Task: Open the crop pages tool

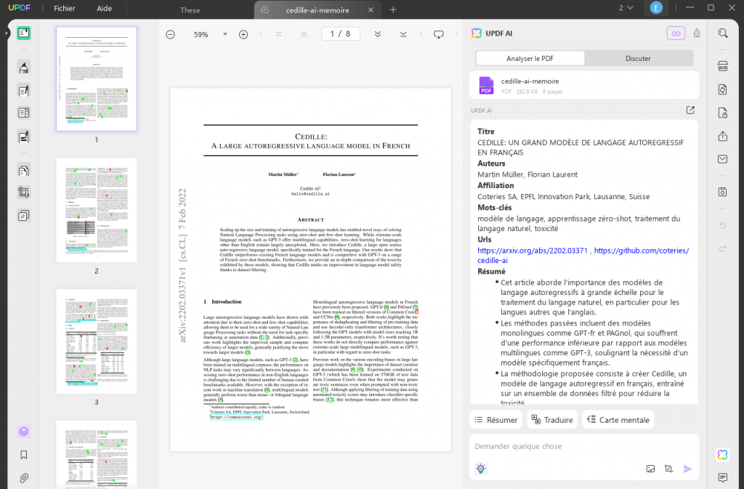Action: click(x=24, y=193)
